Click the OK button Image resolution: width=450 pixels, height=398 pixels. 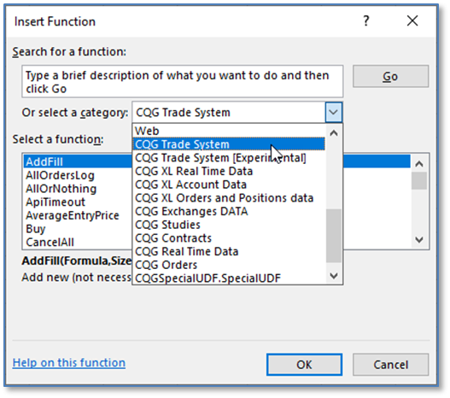coord(304,365)
